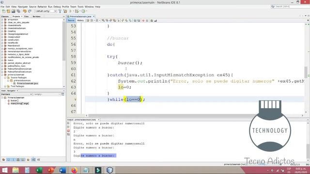
Task: Click the Open Project icon
Action: (13, 11)
